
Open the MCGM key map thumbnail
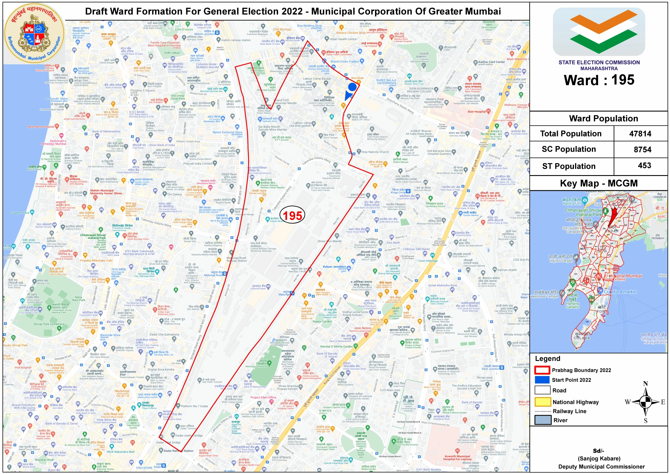click(598, 272)
